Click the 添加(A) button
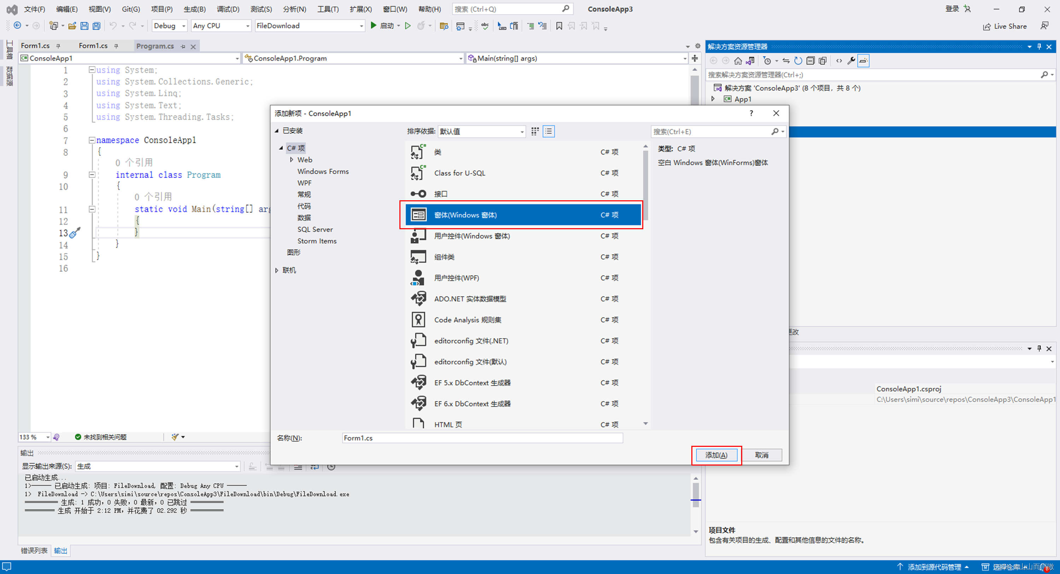 [716, 455]
